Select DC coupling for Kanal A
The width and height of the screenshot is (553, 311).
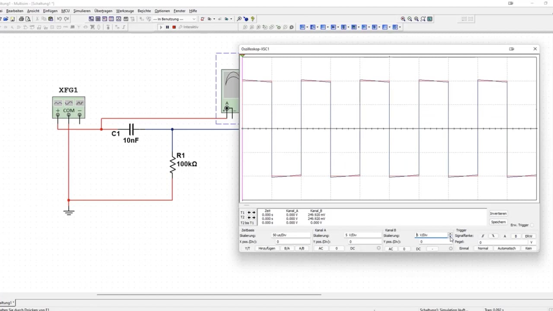click(x=353, y=248)
